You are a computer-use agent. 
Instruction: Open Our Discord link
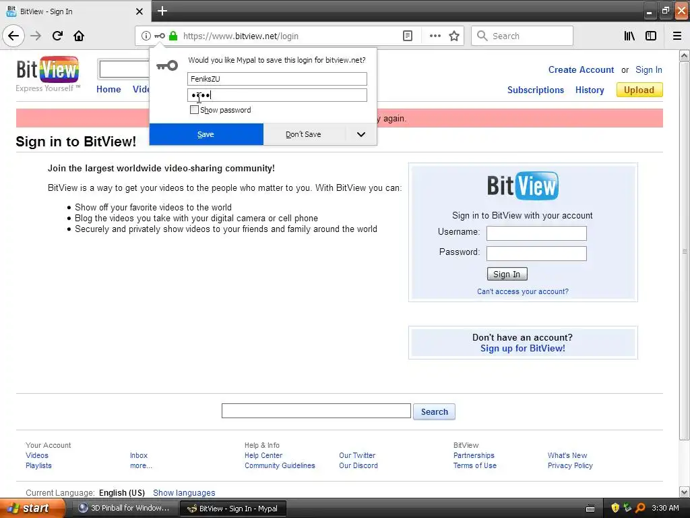(x=358, y=465)
